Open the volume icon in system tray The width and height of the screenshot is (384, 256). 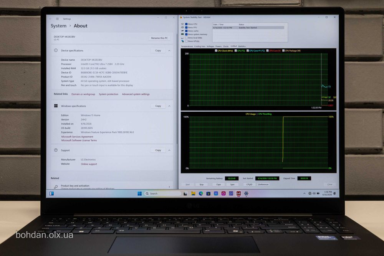(x=314, y=193)
